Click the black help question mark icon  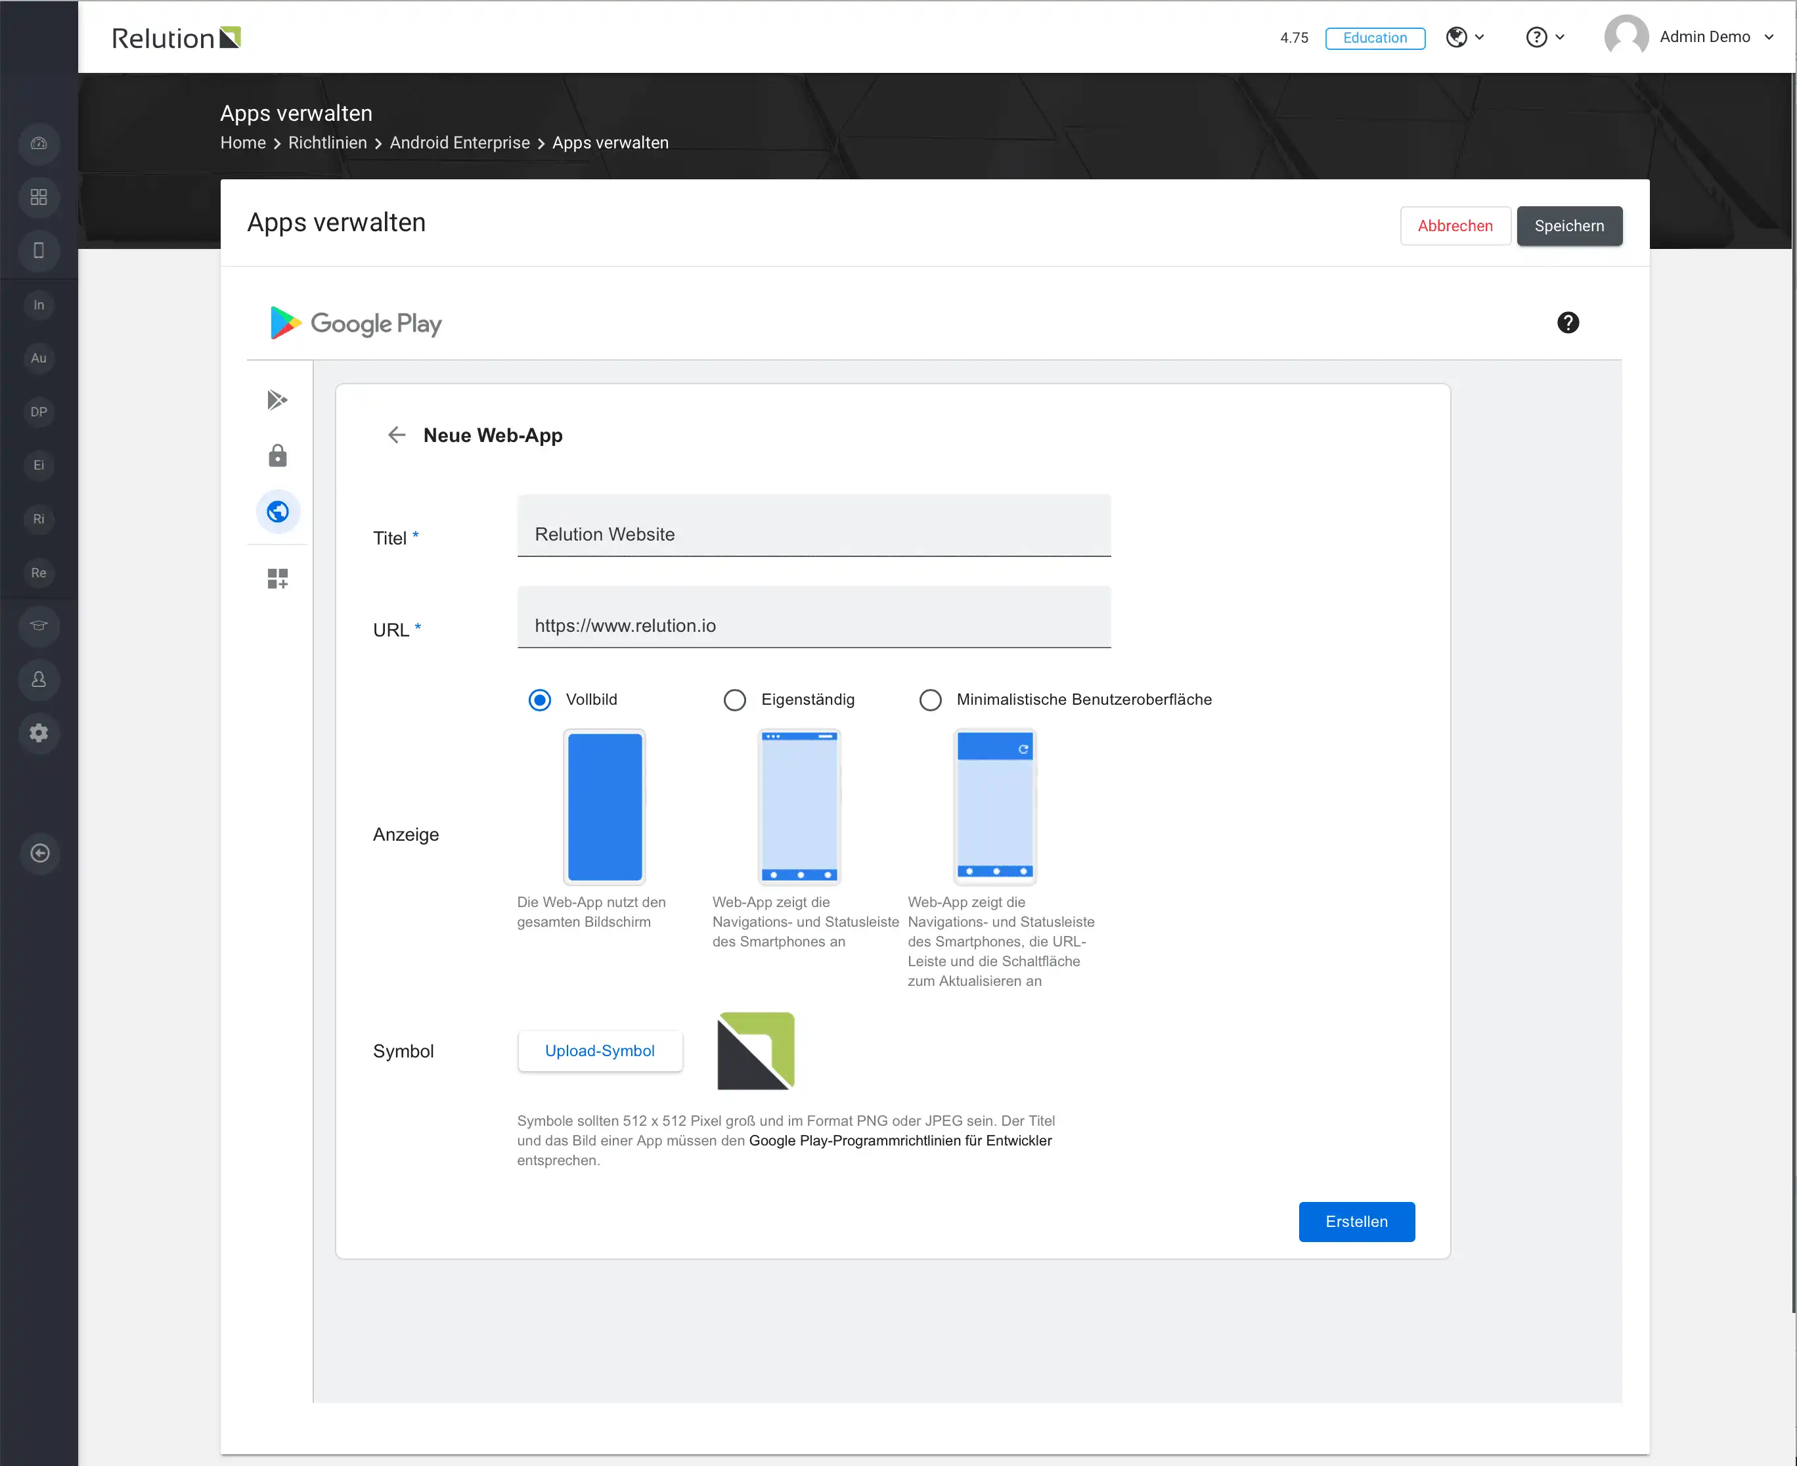click(x=1568, y=322)
